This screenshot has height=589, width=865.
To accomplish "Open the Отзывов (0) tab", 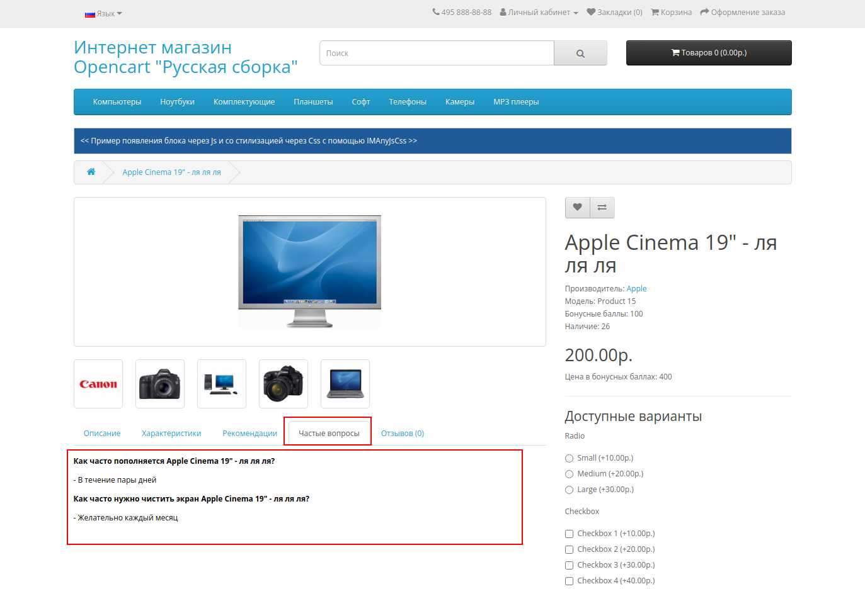I will (x=403, y=433).
